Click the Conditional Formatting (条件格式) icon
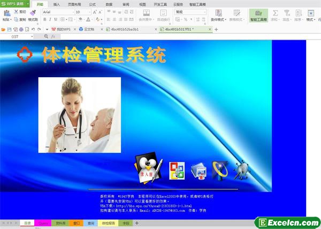This screenshot has height=229, width=321. point(218,13)
